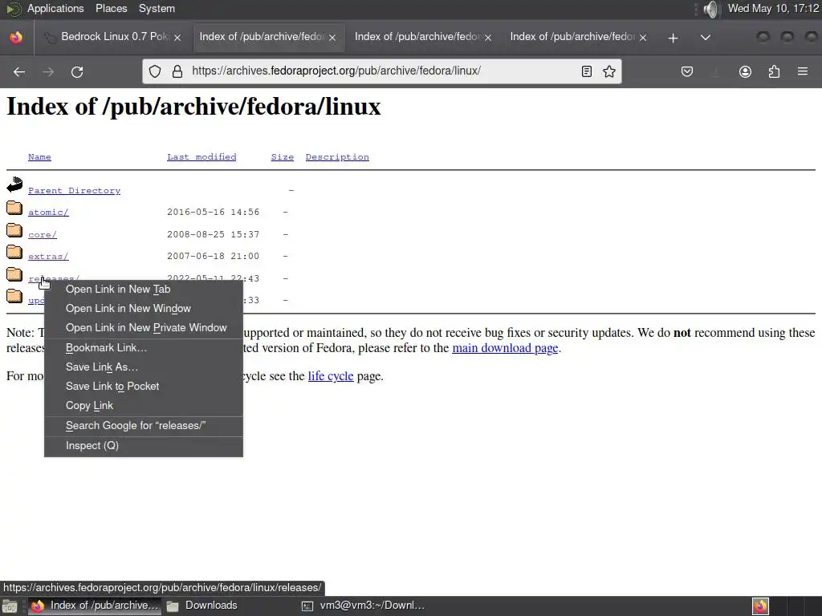Image resolution: width=822 pixels, height=616 pixels.
Task: Open the core/ directory link
Action: [42, 234]
